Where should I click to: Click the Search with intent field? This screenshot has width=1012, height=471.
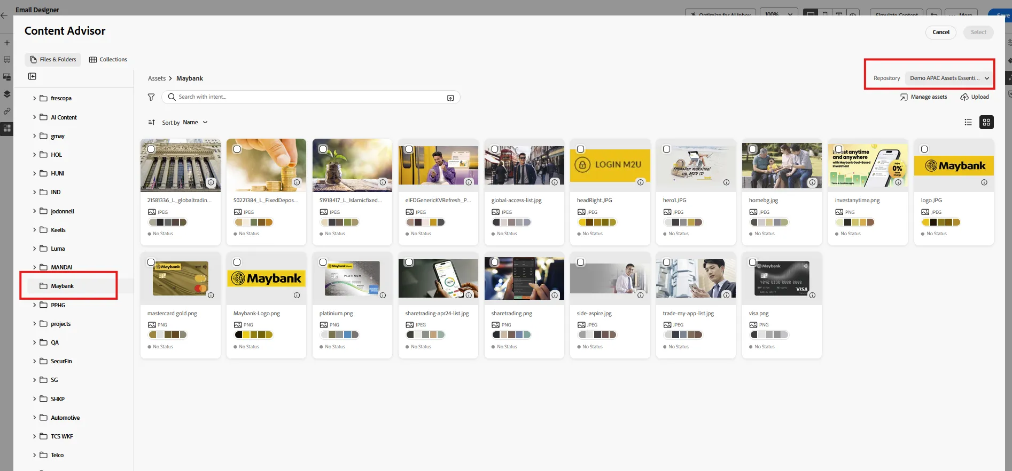[310, 97]
